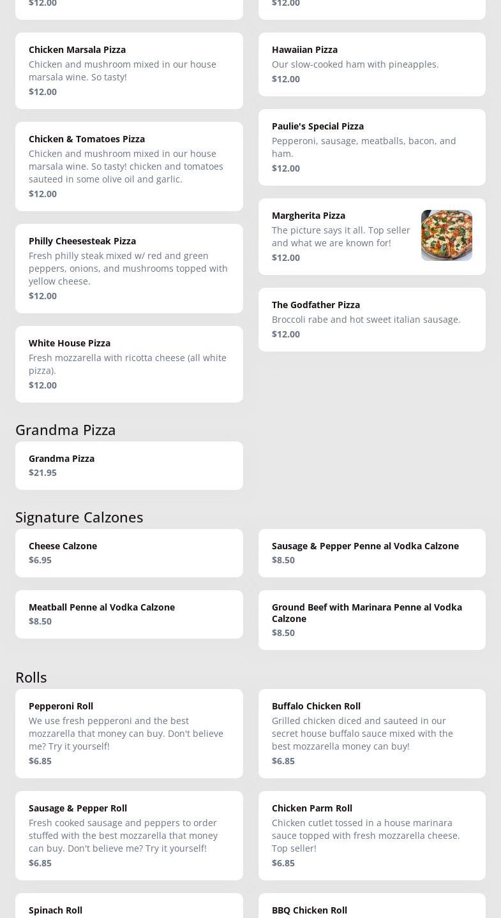This screenshot has height=918, width=501.
Task: Open Sausage & Pepper Roll details
Action: (x=129, y=835)
